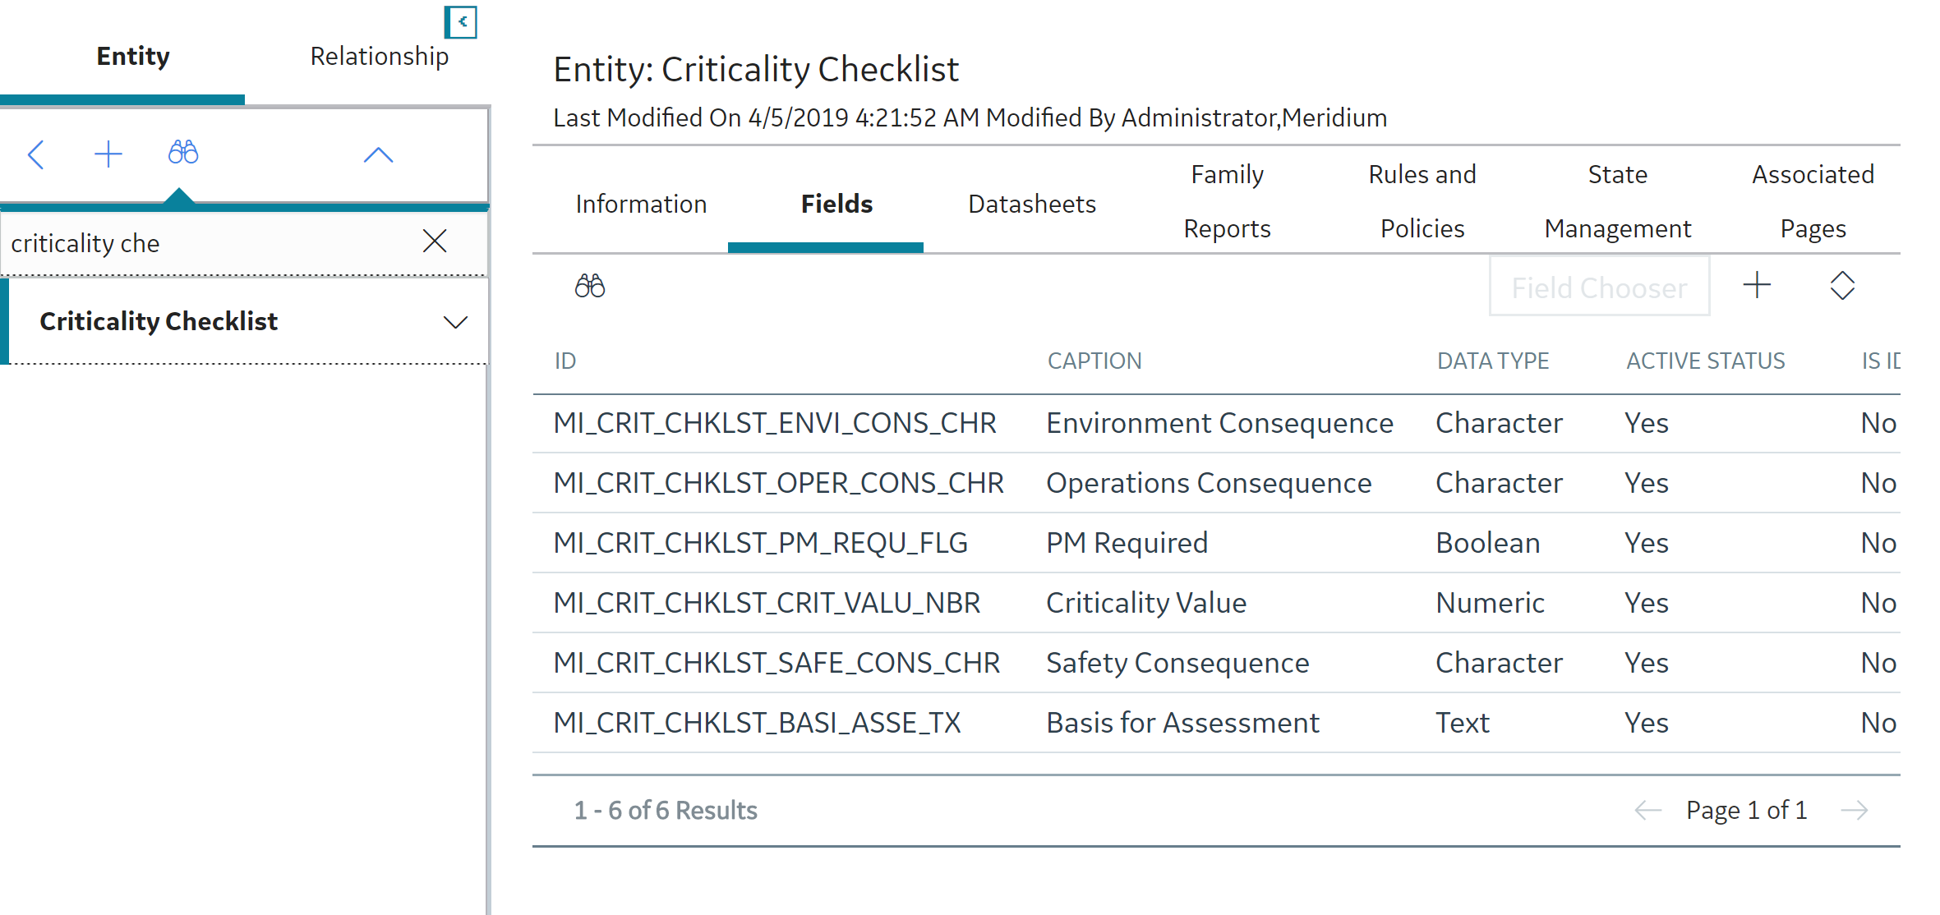Add a new field with plus icon

coord(1757,286)
